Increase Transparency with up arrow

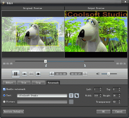[119, 101]
